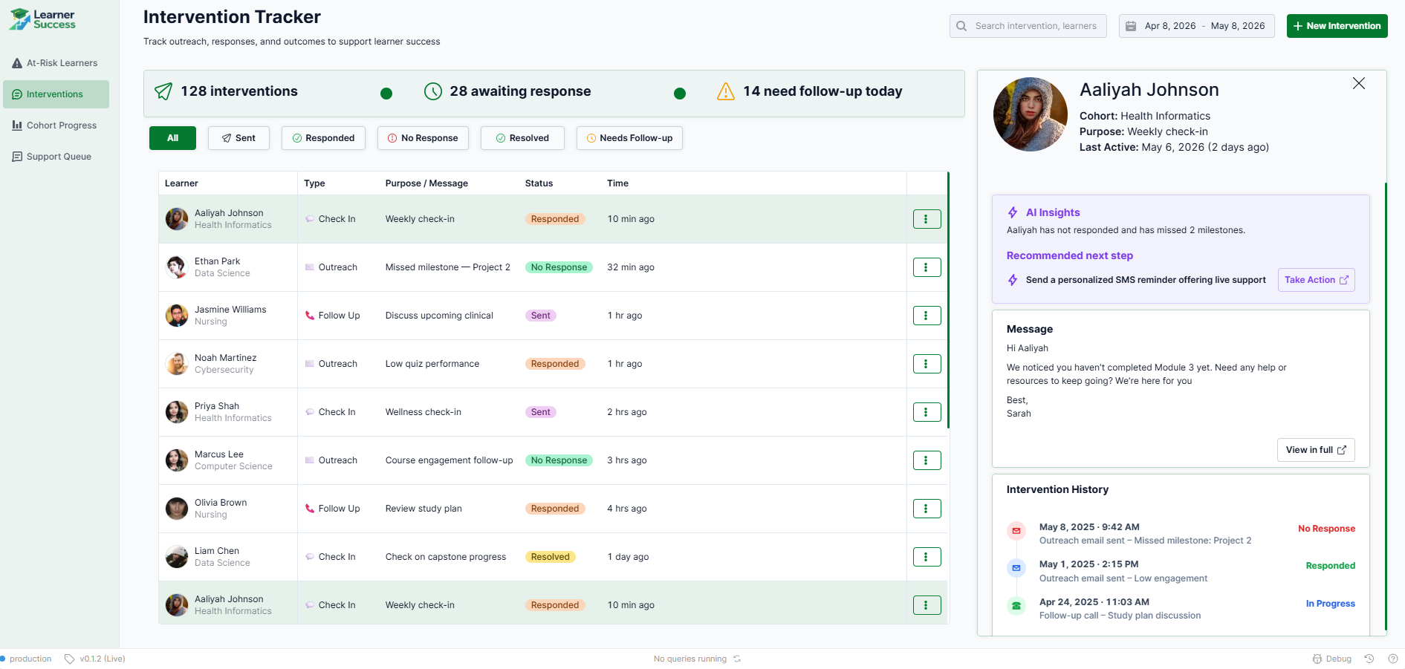Open row menu for Olivia Brown
Screen dimensions: 1405x669
(927, 509)
